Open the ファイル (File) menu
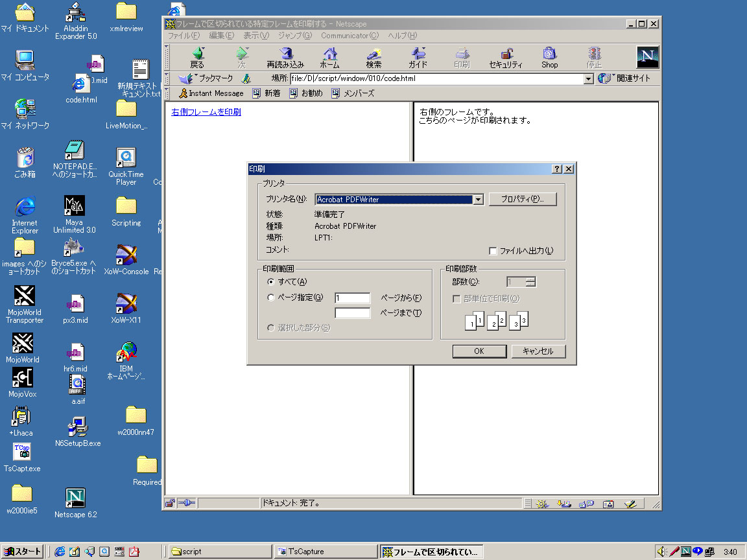This screenshot has width=747, height=560. [184, 36]
